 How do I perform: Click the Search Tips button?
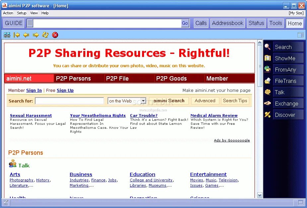point(235,101)
